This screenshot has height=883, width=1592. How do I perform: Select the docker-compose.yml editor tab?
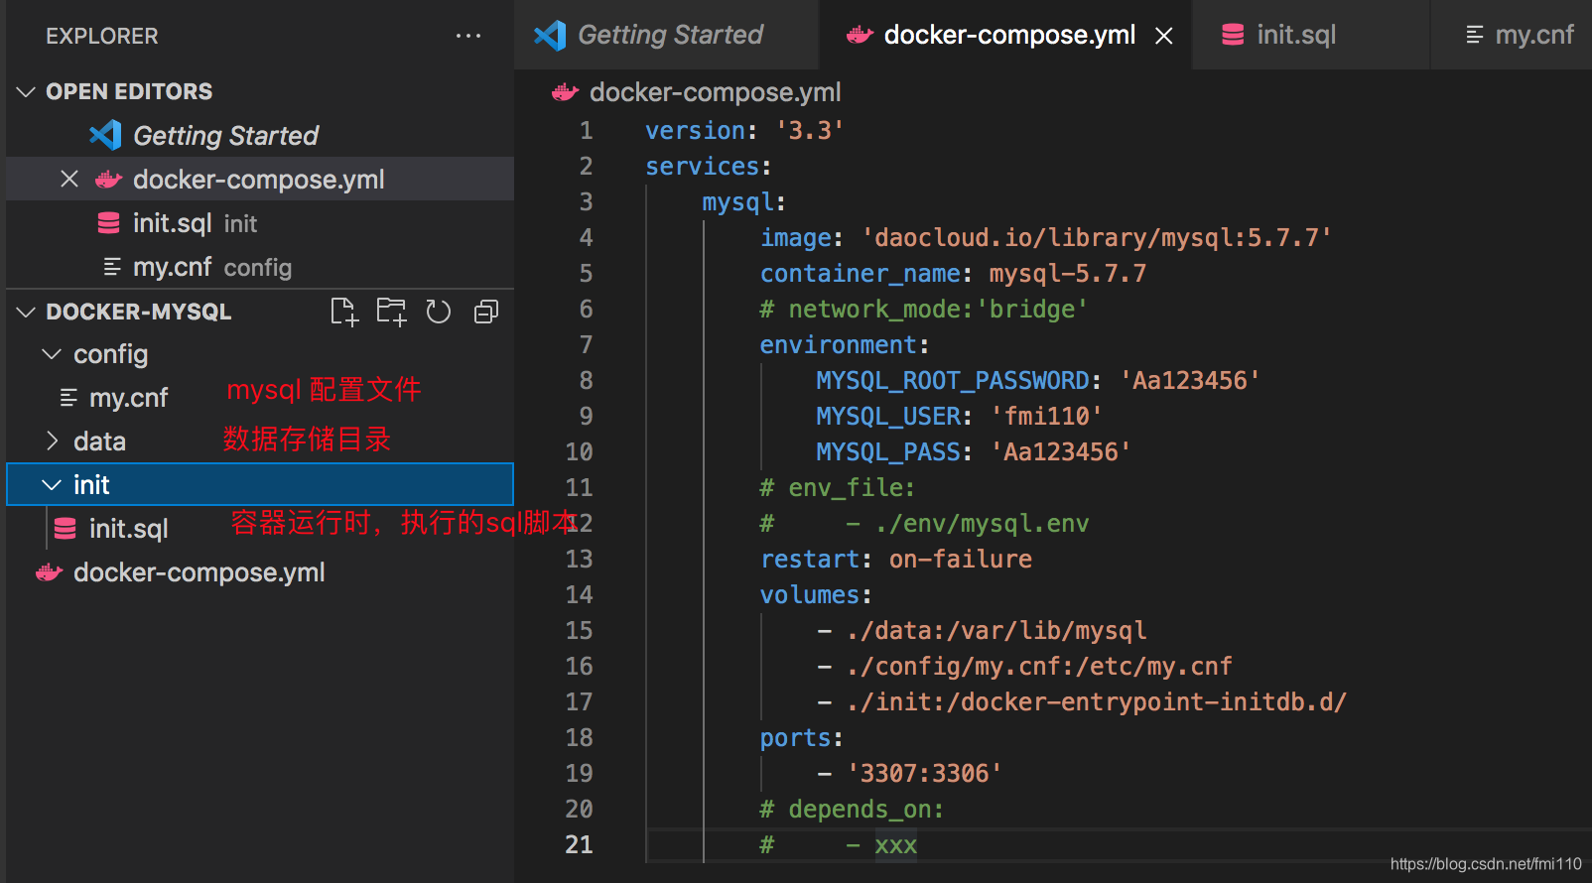(1005, 35)
